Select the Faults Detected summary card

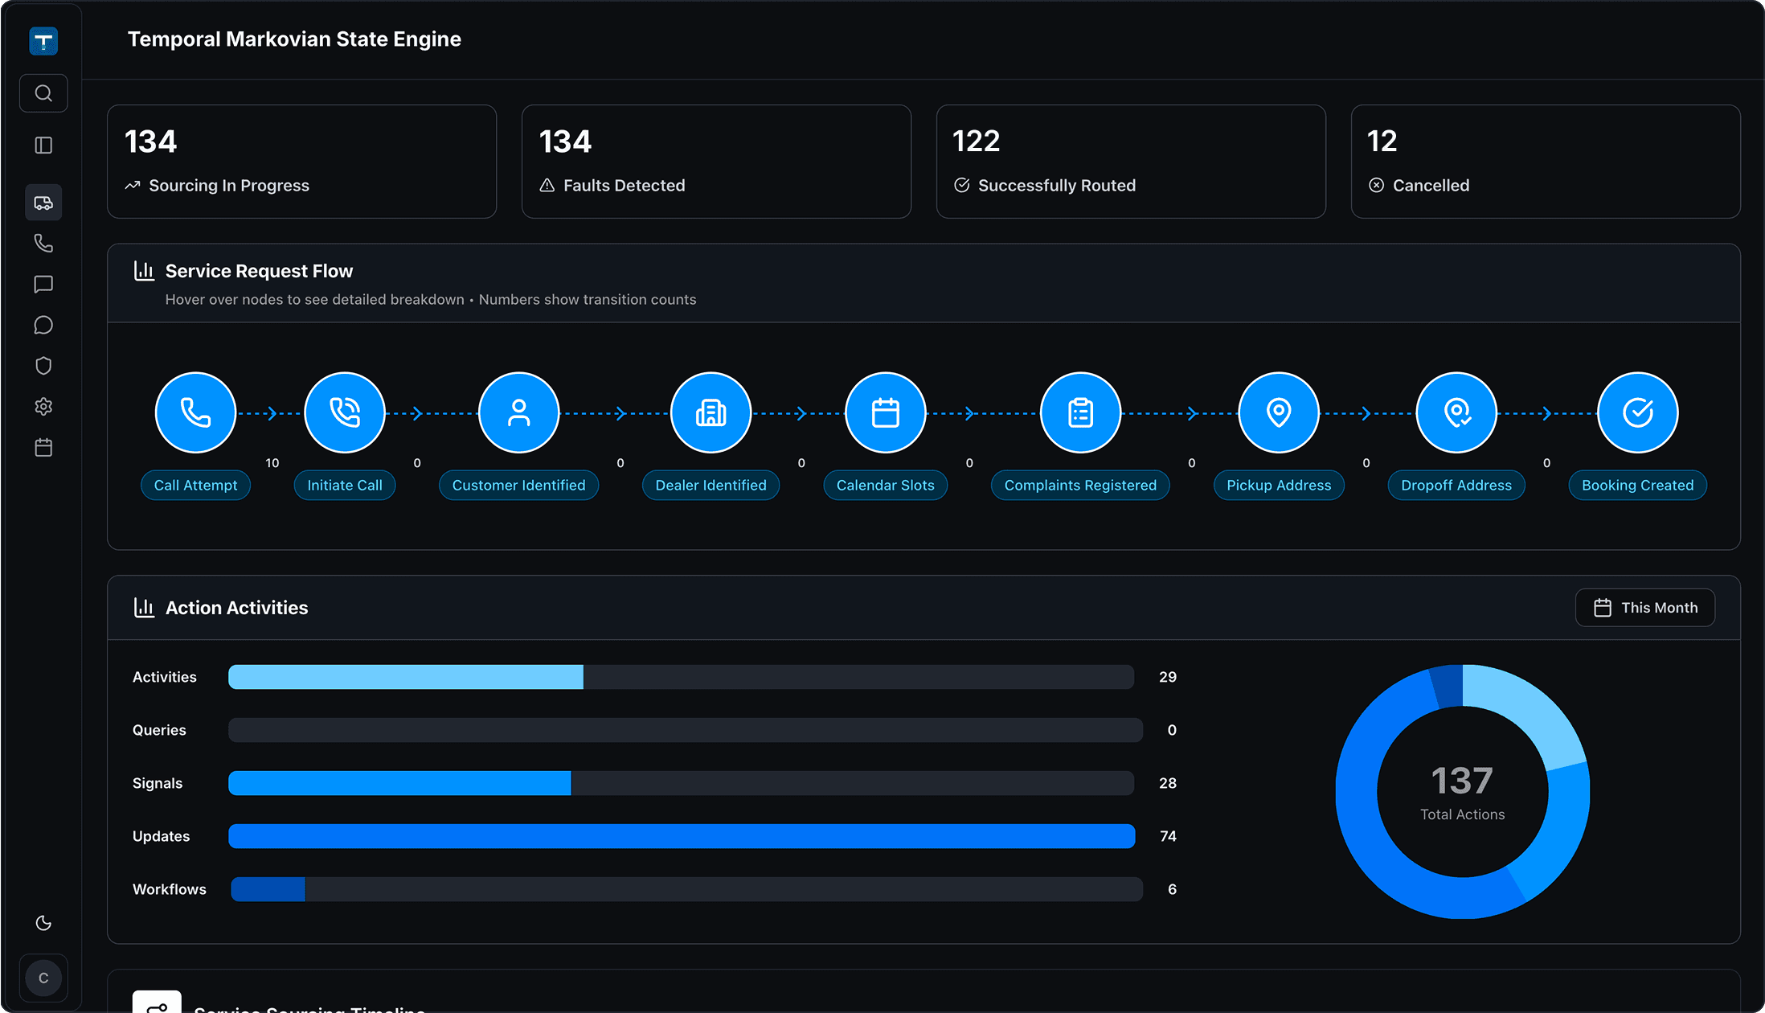tap(715, 161)
